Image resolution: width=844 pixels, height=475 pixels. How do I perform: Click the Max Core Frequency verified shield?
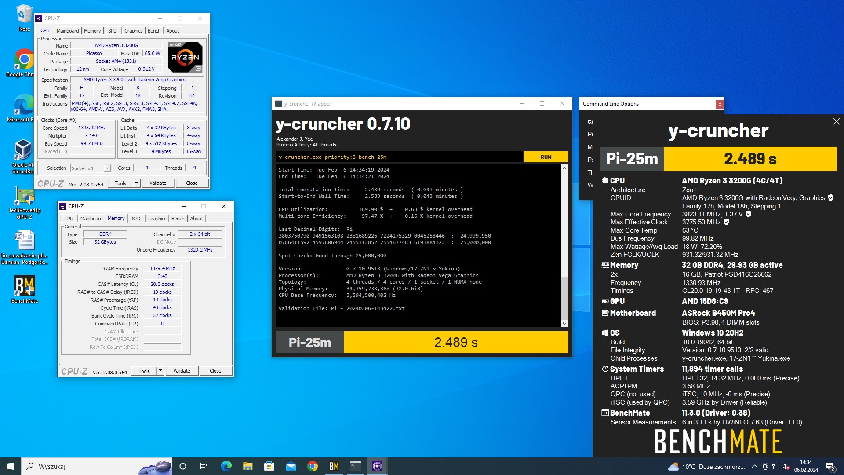click(x=749, y=214)
